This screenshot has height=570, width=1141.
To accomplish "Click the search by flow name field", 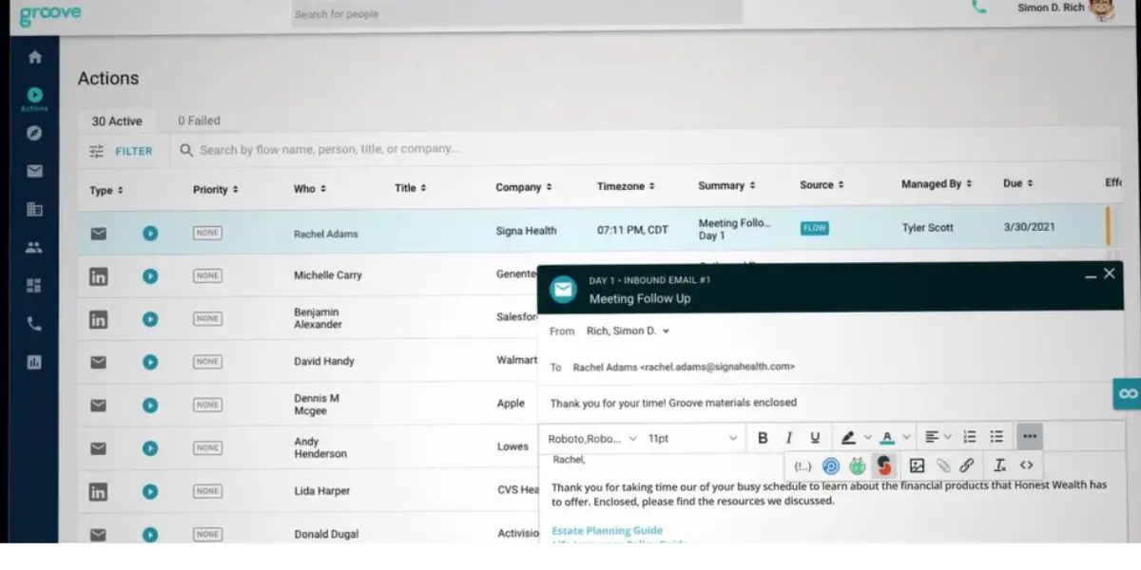I will click(x=647, y=150).
